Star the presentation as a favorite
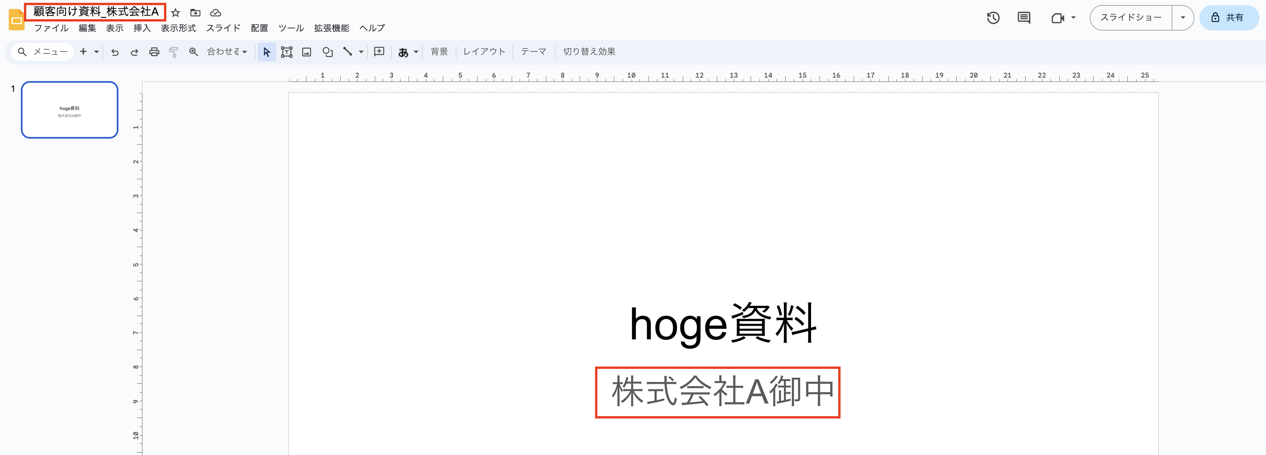 coord(175,13)
